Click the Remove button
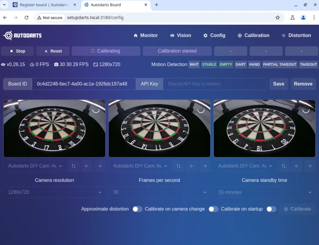 303,84
